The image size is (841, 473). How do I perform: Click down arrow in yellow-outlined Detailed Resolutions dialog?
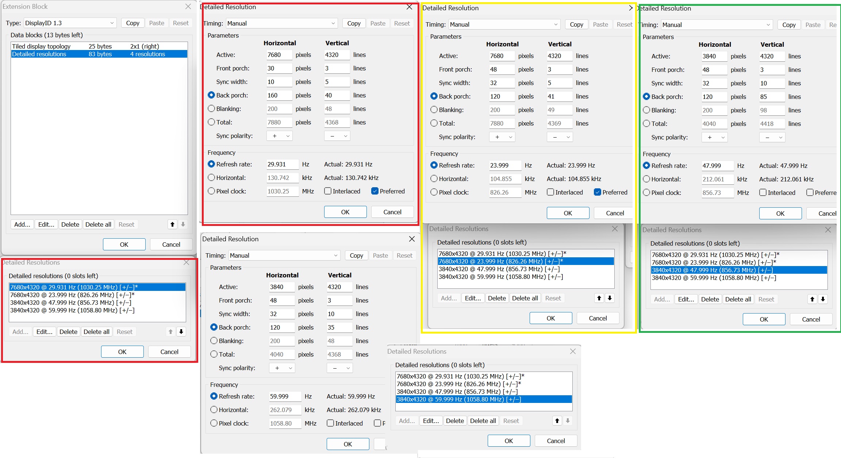point(610,298)
